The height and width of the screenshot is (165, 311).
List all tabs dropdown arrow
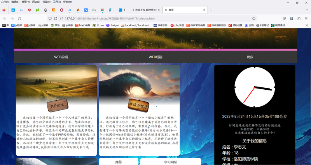tap(307, 10)
